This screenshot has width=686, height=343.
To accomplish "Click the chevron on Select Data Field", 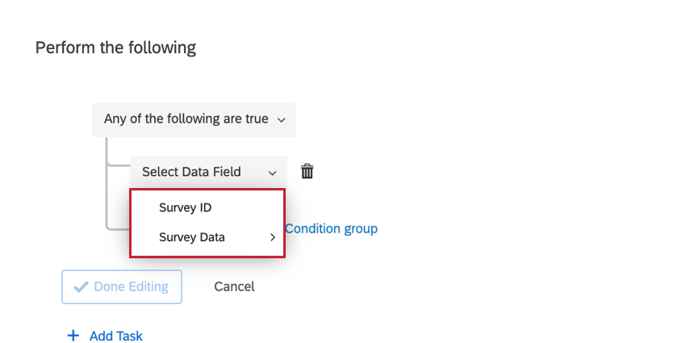I will tap(272, 174).
